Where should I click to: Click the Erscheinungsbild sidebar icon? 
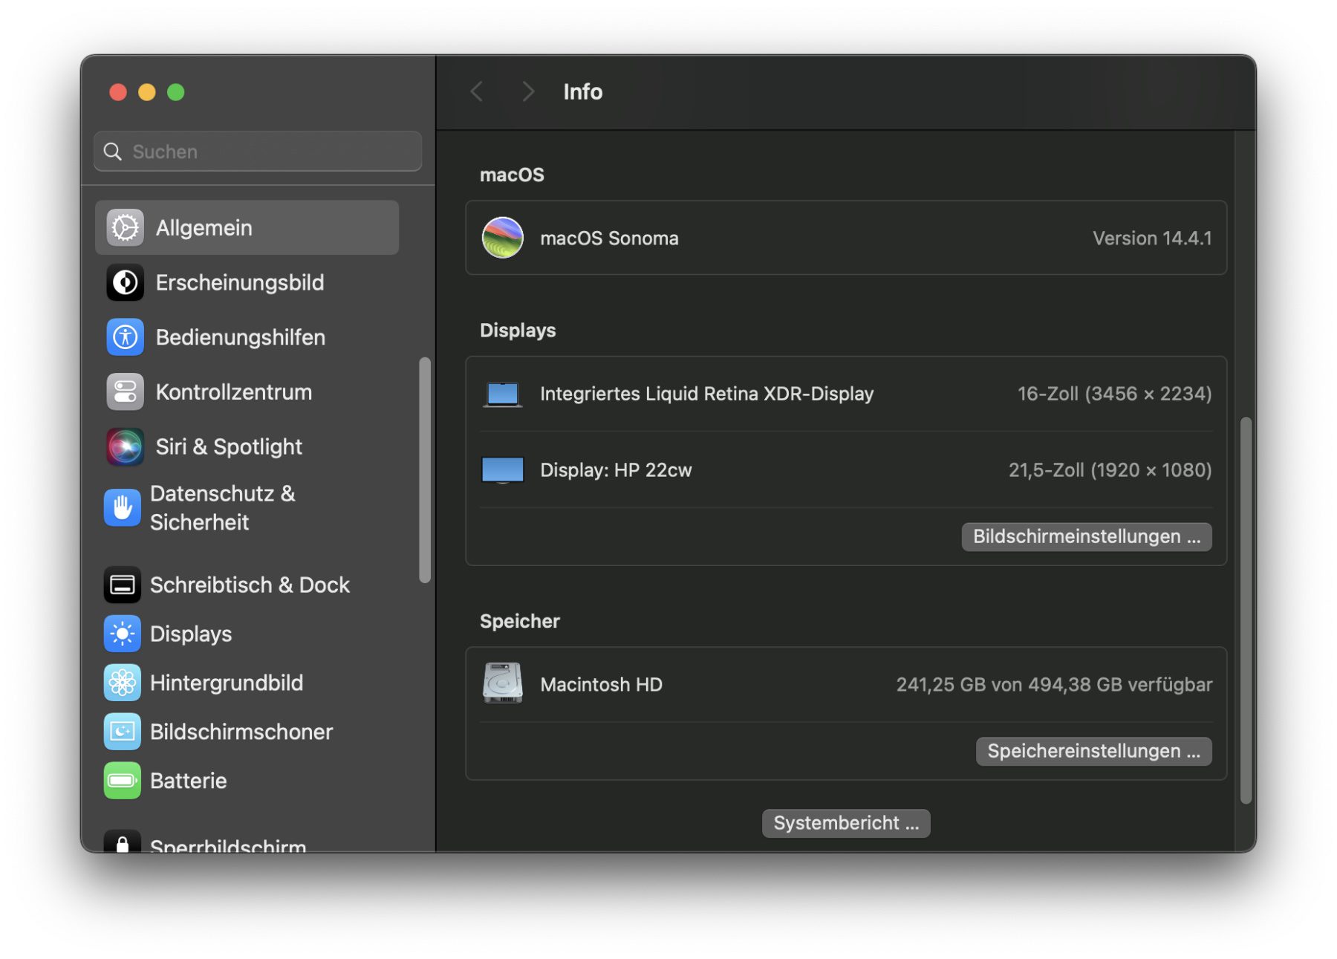125,282
